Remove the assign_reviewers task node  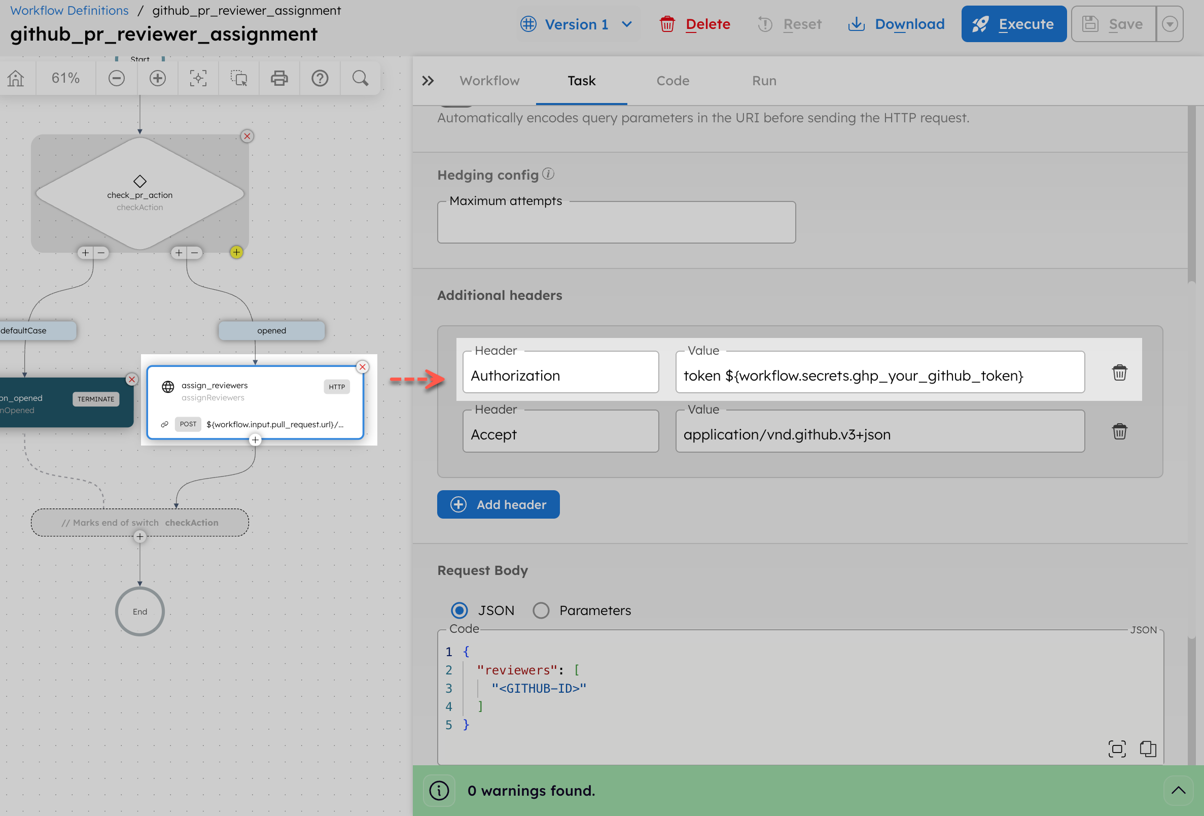[363, 366]
